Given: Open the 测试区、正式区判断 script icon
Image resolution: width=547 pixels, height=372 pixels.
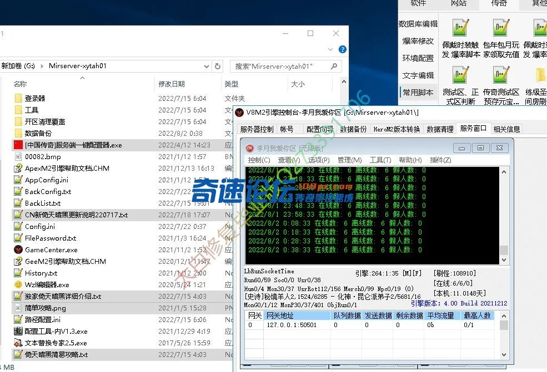Looking at the screenshot, I should coord(461,75).
